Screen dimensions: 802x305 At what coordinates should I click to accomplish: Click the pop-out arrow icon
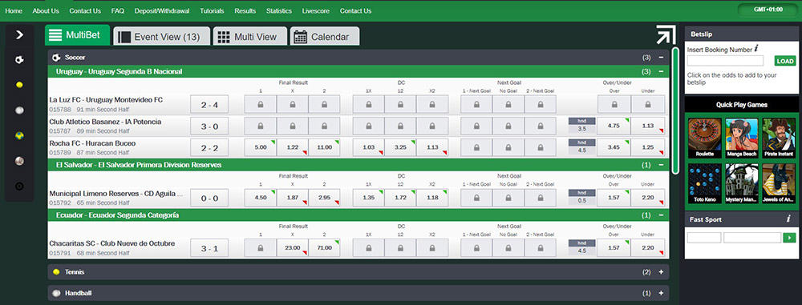(x=666, y=34)
